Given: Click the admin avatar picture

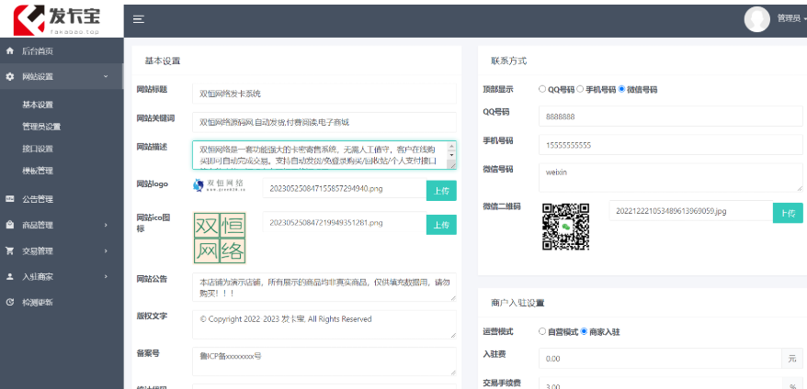Looking at the screenshot, I should [x=757, y=19].
